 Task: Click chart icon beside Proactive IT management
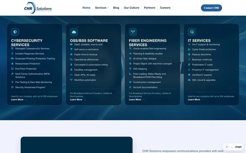[189, 70]
